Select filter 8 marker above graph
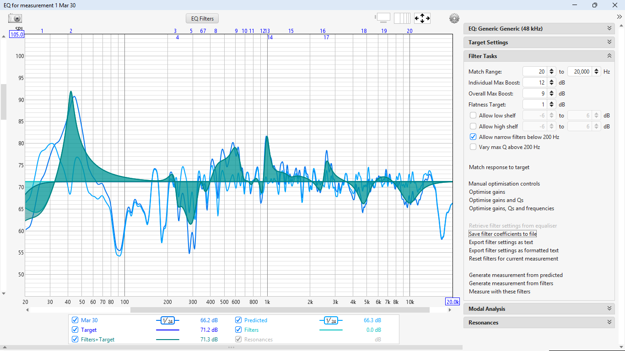This screenshot has width=625, height=351. point(216,31)
